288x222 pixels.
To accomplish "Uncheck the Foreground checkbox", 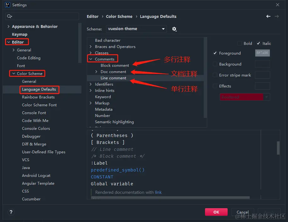I will click(215, 53).
